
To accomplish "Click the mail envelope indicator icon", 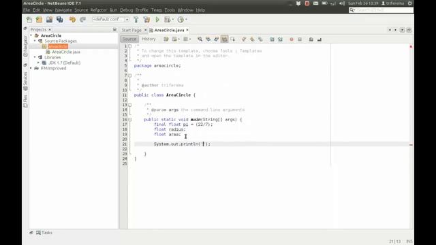I will pyautogui.click(x=315, y=3).
